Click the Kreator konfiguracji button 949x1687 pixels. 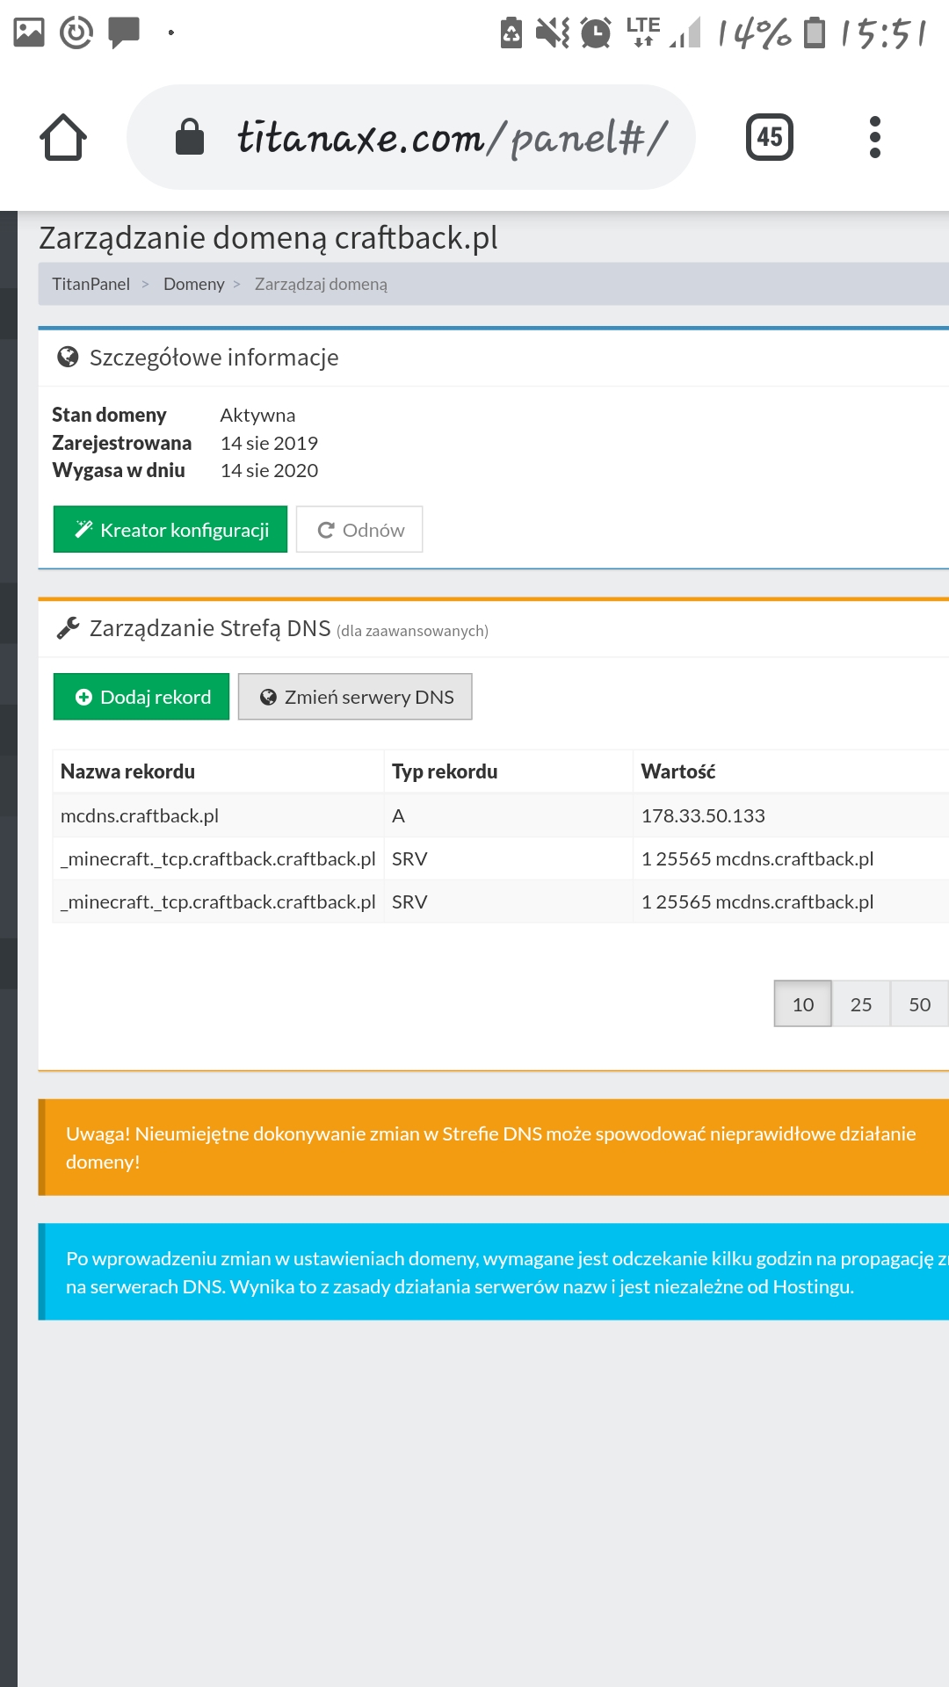click(170, 530)
